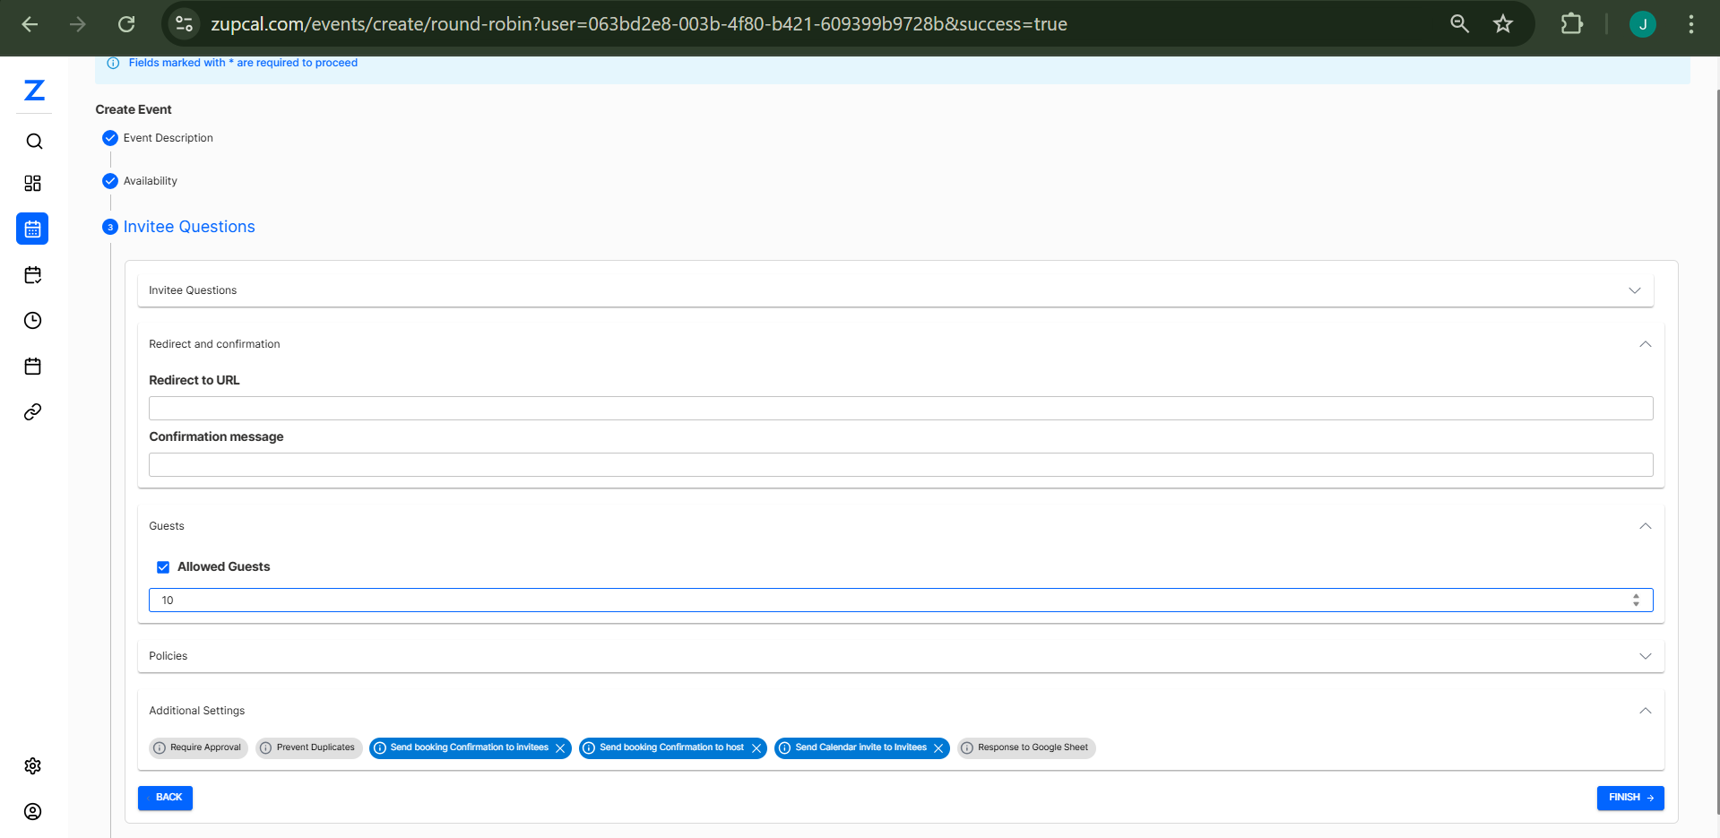The image size is (1720, 838).
Task: Click the link chain icon in sidebar
Action: click(33, 412)
